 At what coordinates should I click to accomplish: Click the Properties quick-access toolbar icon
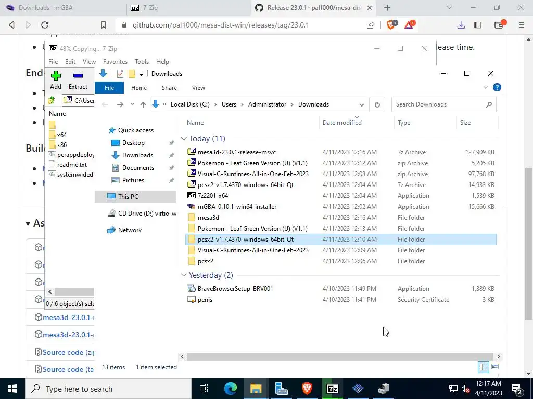click(x=120, y=74)
